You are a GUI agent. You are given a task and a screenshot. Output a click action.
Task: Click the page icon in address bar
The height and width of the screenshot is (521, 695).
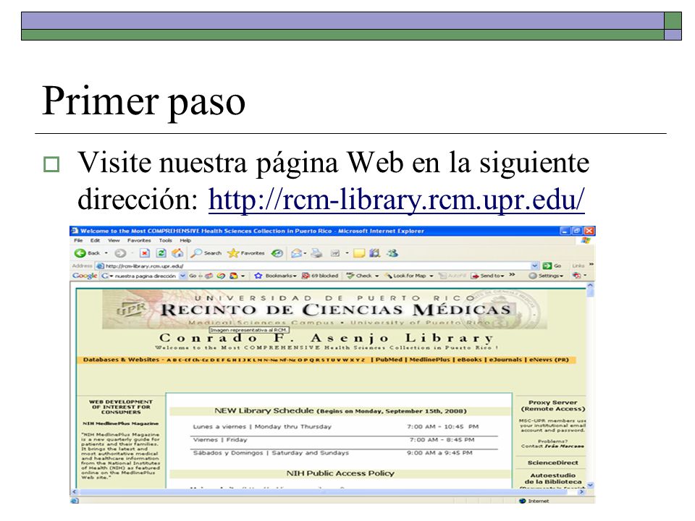tap(100, 266)
